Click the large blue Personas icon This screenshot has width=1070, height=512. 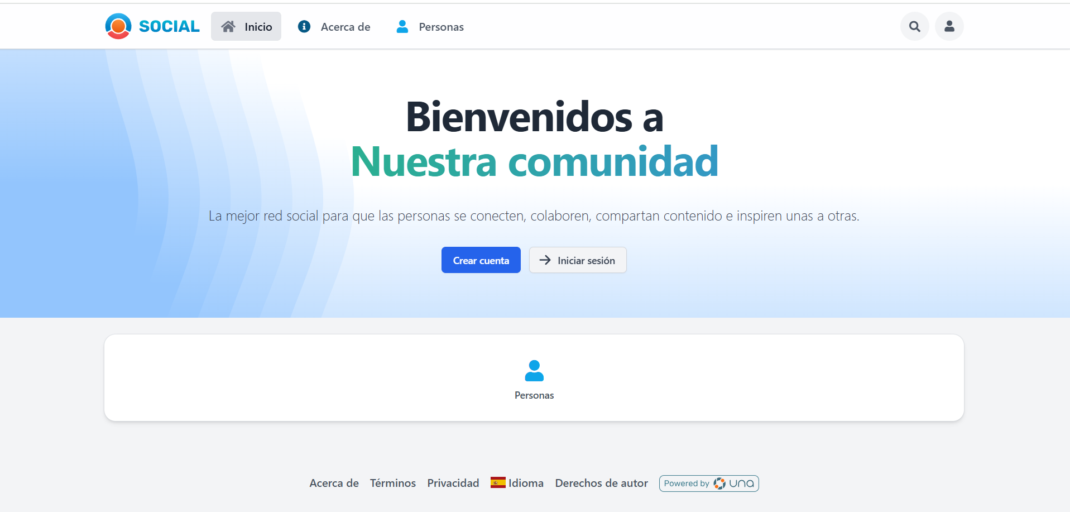tap(534, 371)
